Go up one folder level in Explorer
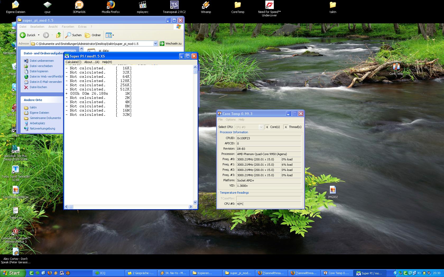The height and width of the screenshot is (277, 444). pyautogui.click(x=59, y=35)
